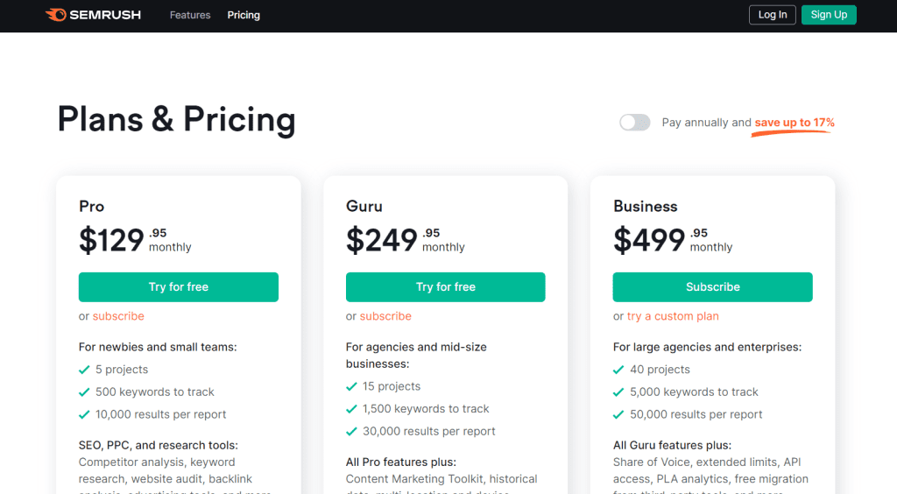
Task: Click the Sign Up button
Action: point(829,15)
